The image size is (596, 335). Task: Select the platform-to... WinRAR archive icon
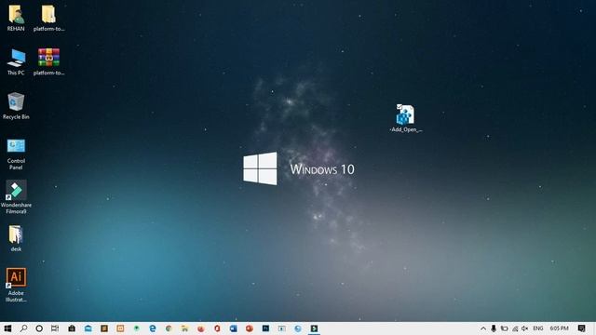[x=48, y=58]
